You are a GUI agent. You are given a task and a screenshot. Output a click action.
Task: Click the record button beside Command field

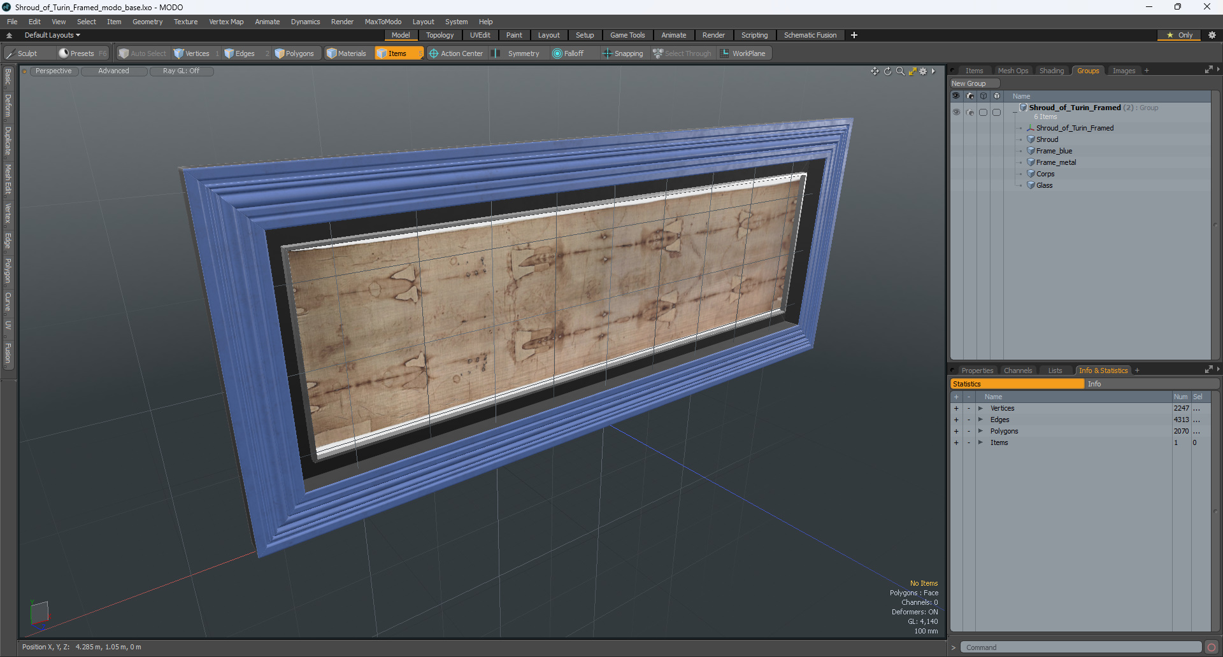1211,647
